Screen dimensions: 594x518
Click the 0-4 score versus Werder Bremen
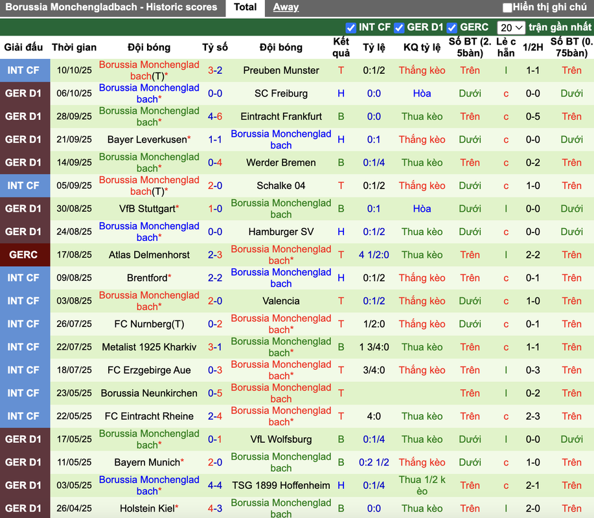[215, 163]
